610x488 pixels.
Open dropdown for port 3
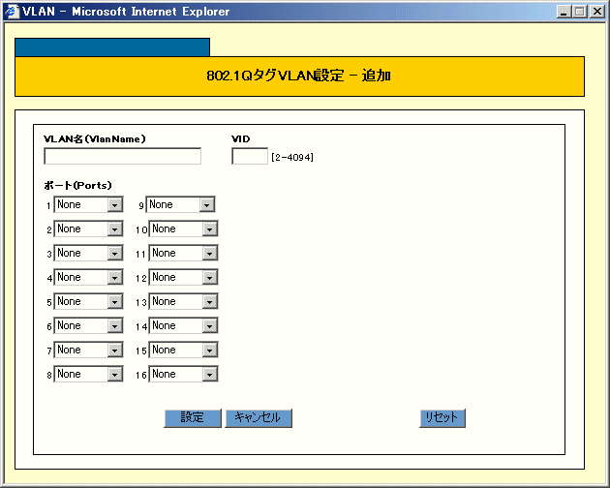point(88,254)
